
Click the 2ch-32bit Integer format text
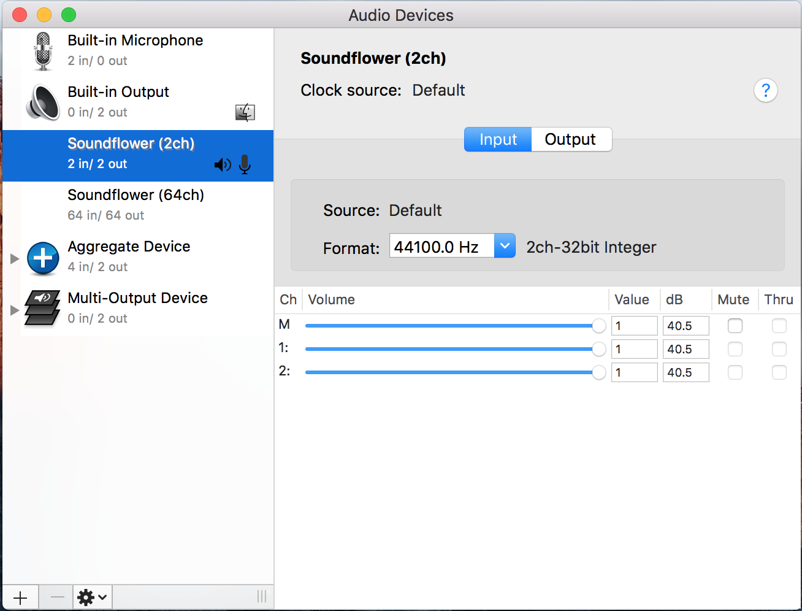(591, 247)
